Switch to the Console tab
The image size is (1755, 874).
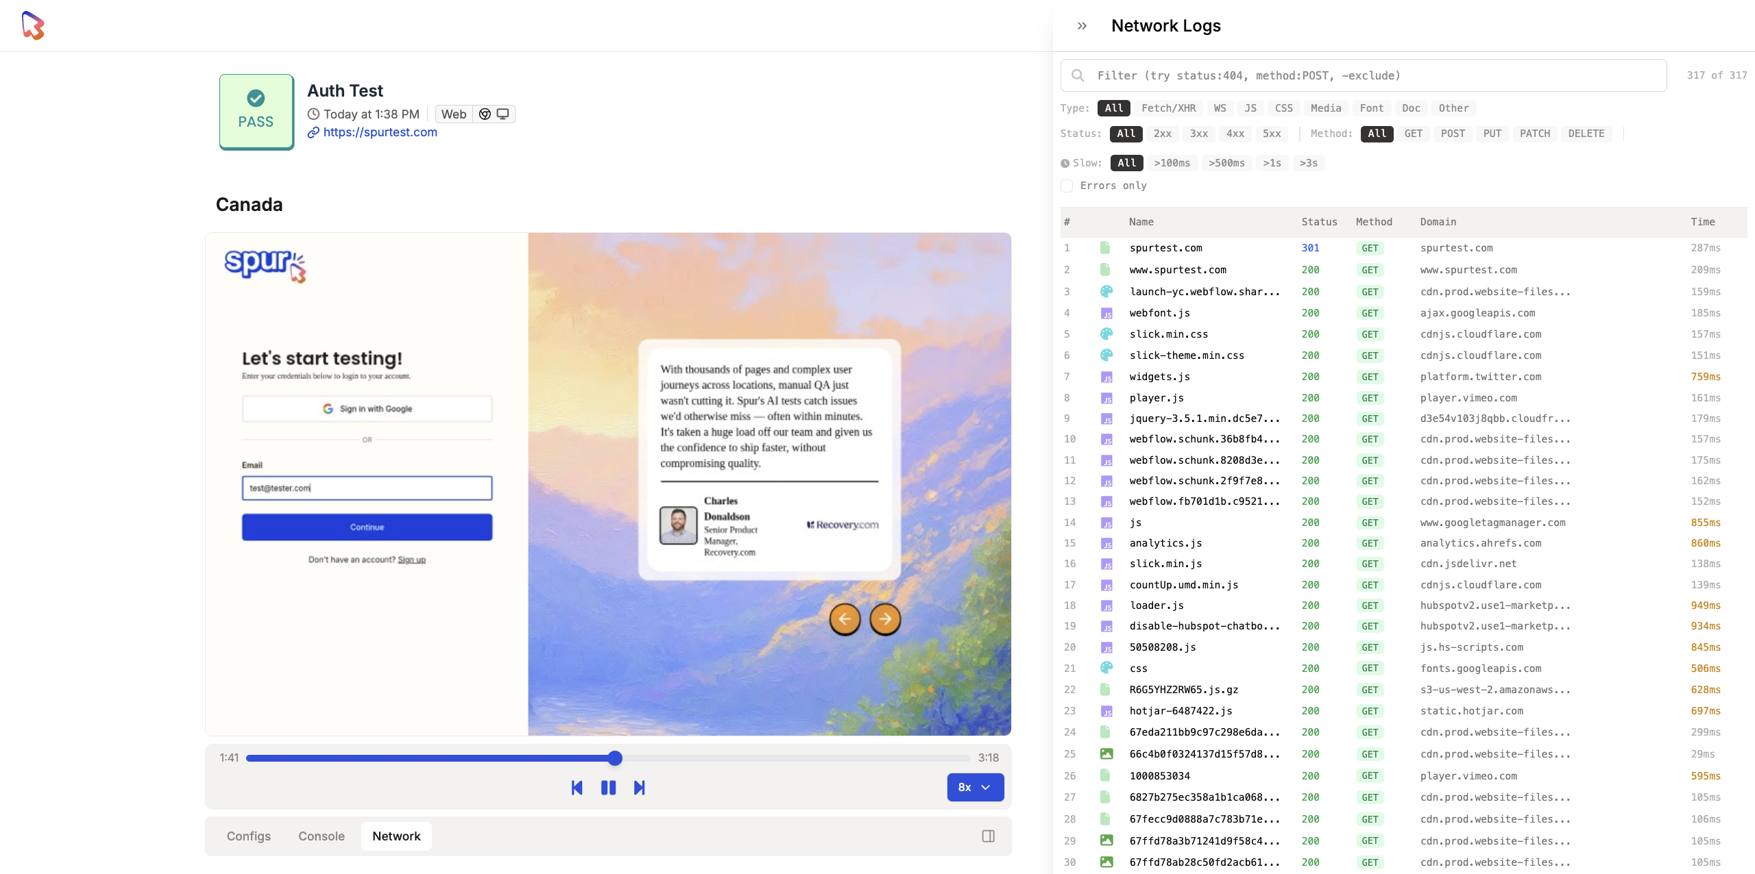321,836
